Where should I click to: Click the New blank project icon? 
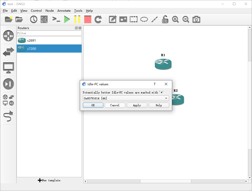click(x=9, y=19)
